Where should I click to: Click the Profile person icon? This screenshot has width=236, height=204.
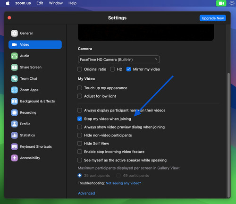[14, 124]
